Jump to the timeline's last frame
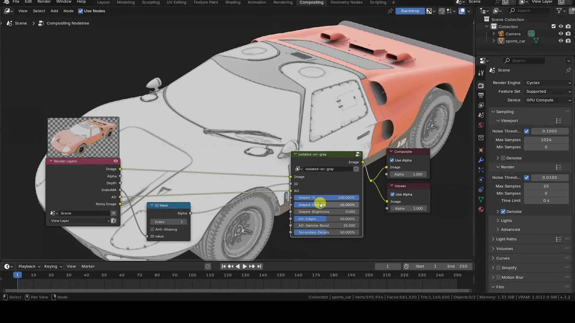 (x=259, y=266)
